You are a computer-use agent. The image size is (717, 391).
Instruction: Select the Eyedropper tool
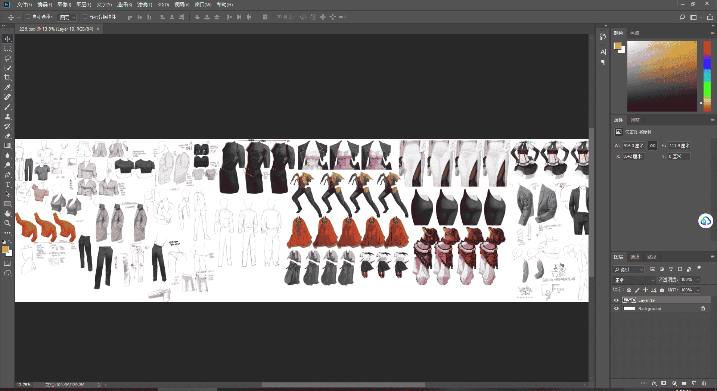(7, 87)
